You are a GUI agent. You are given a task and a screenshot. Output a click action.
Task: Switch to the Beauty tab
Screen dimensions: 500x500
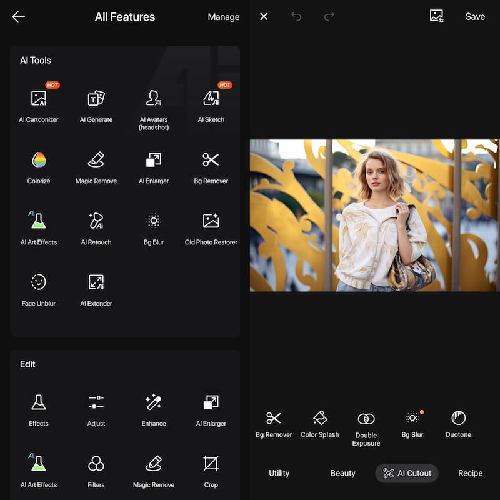[x=342, y=473]
